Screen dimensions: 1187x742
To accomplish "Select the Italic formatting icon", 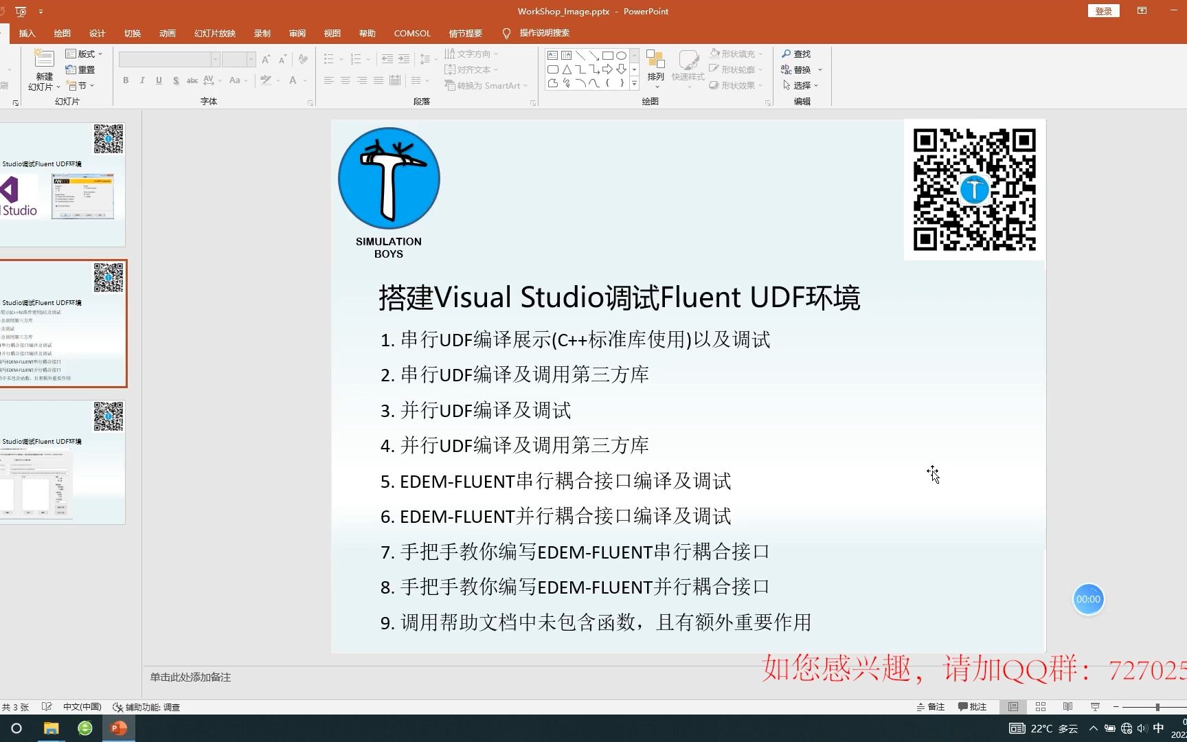I will tap(142, 80).
